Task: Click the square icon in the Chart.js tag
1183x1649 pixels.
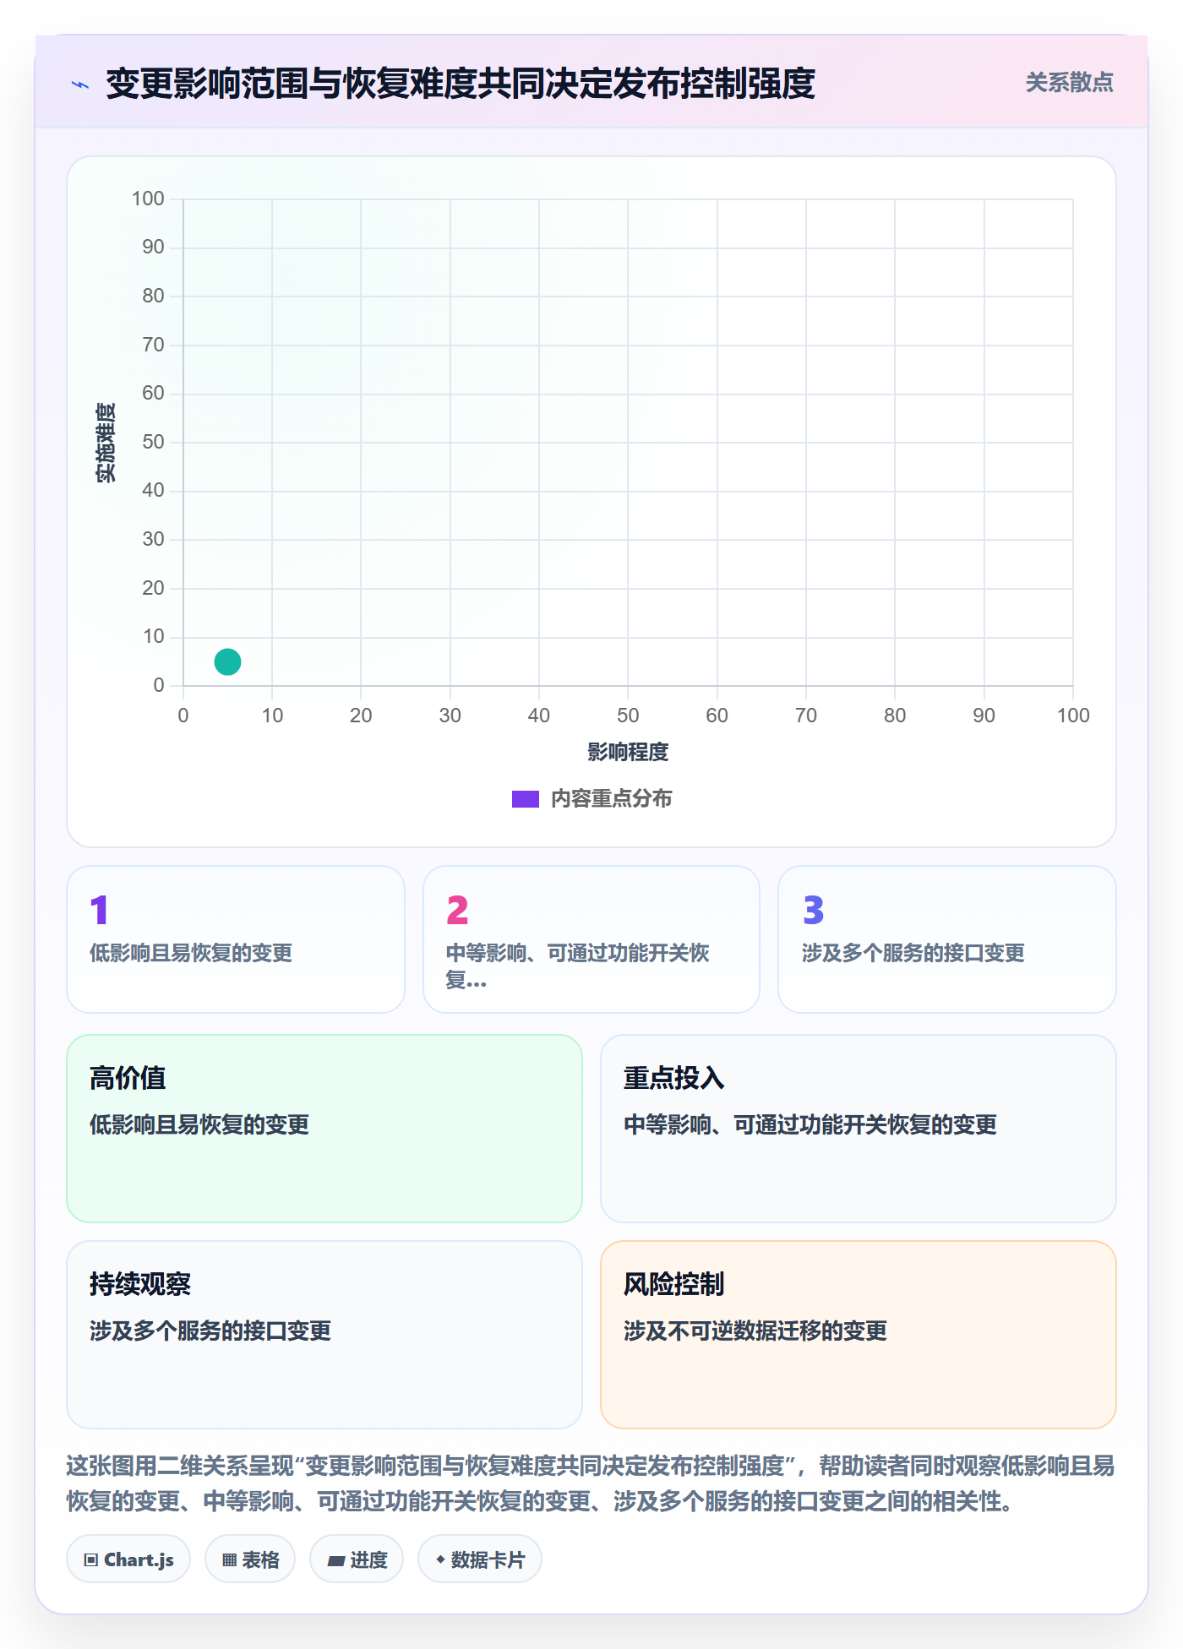Action: pyautogui.click(x=91, y=1559)
